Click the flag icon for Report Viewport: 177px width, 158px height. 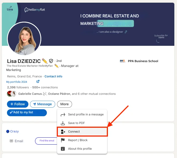[x=63, y=140]
